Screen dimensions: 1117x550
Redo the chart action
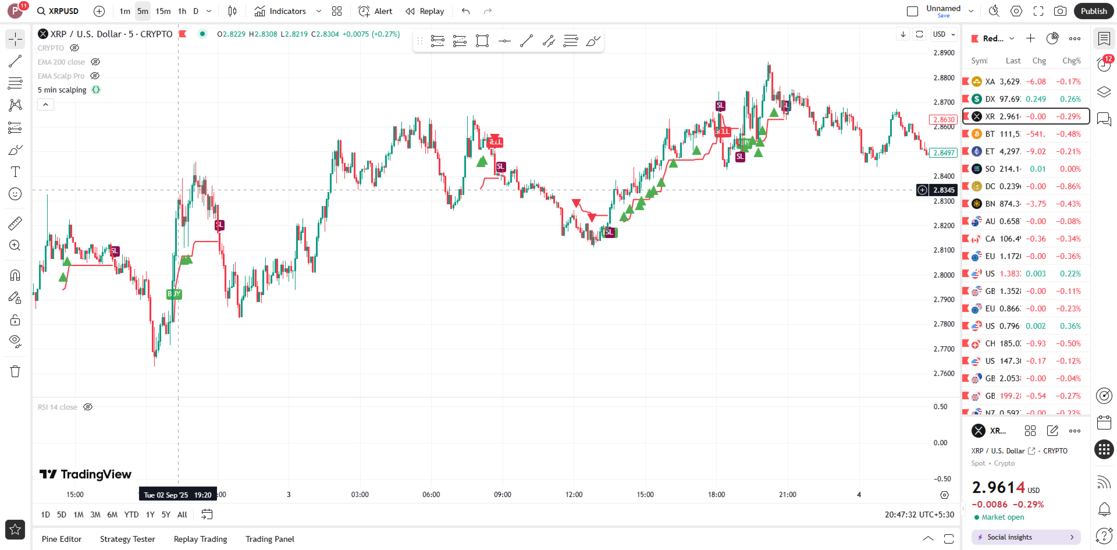pos(488,11)
